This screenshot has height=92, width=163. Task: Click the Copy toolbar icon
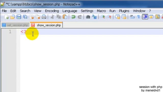59,17
